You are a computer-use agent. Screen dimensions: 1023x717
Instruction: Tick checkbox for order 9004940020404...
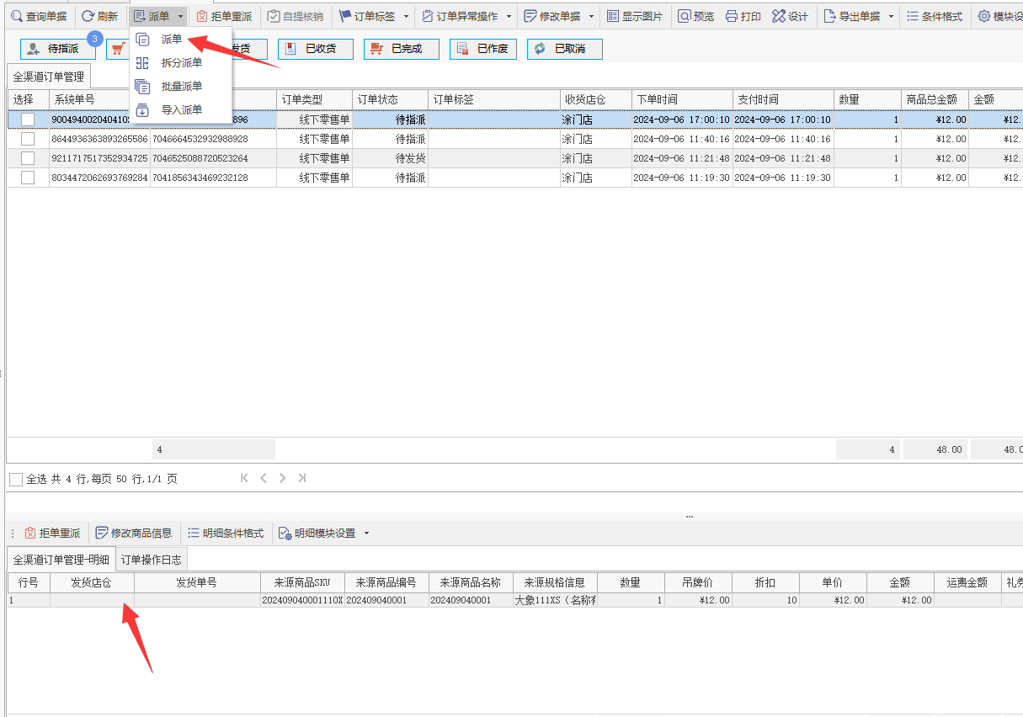pyautogui.click(x=28, y=119)
